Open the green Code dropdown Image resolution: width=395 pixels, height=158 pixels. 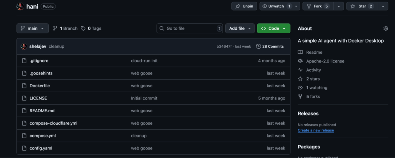point(273,28)
